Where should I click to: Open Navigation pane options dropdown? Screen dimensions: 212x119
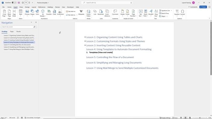(31, 22)
